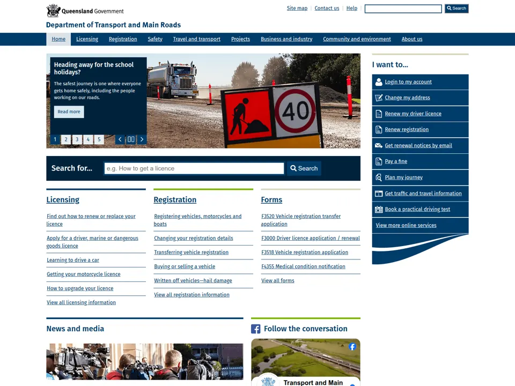The image size is (515, 386).
Task: Click the Department of Transport and Main Roads title
Action: coord(113,25)
